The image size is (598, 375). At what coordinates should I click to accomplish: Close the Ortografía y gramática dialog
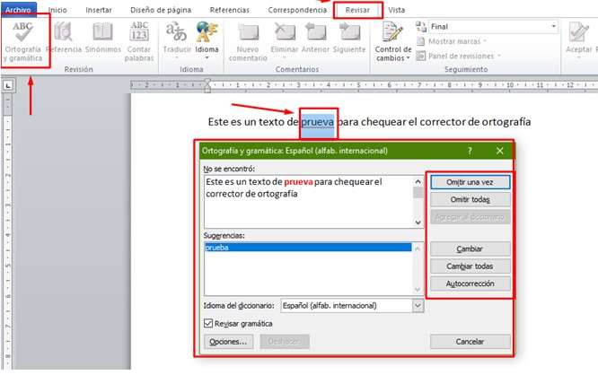(x=499, y=151)
